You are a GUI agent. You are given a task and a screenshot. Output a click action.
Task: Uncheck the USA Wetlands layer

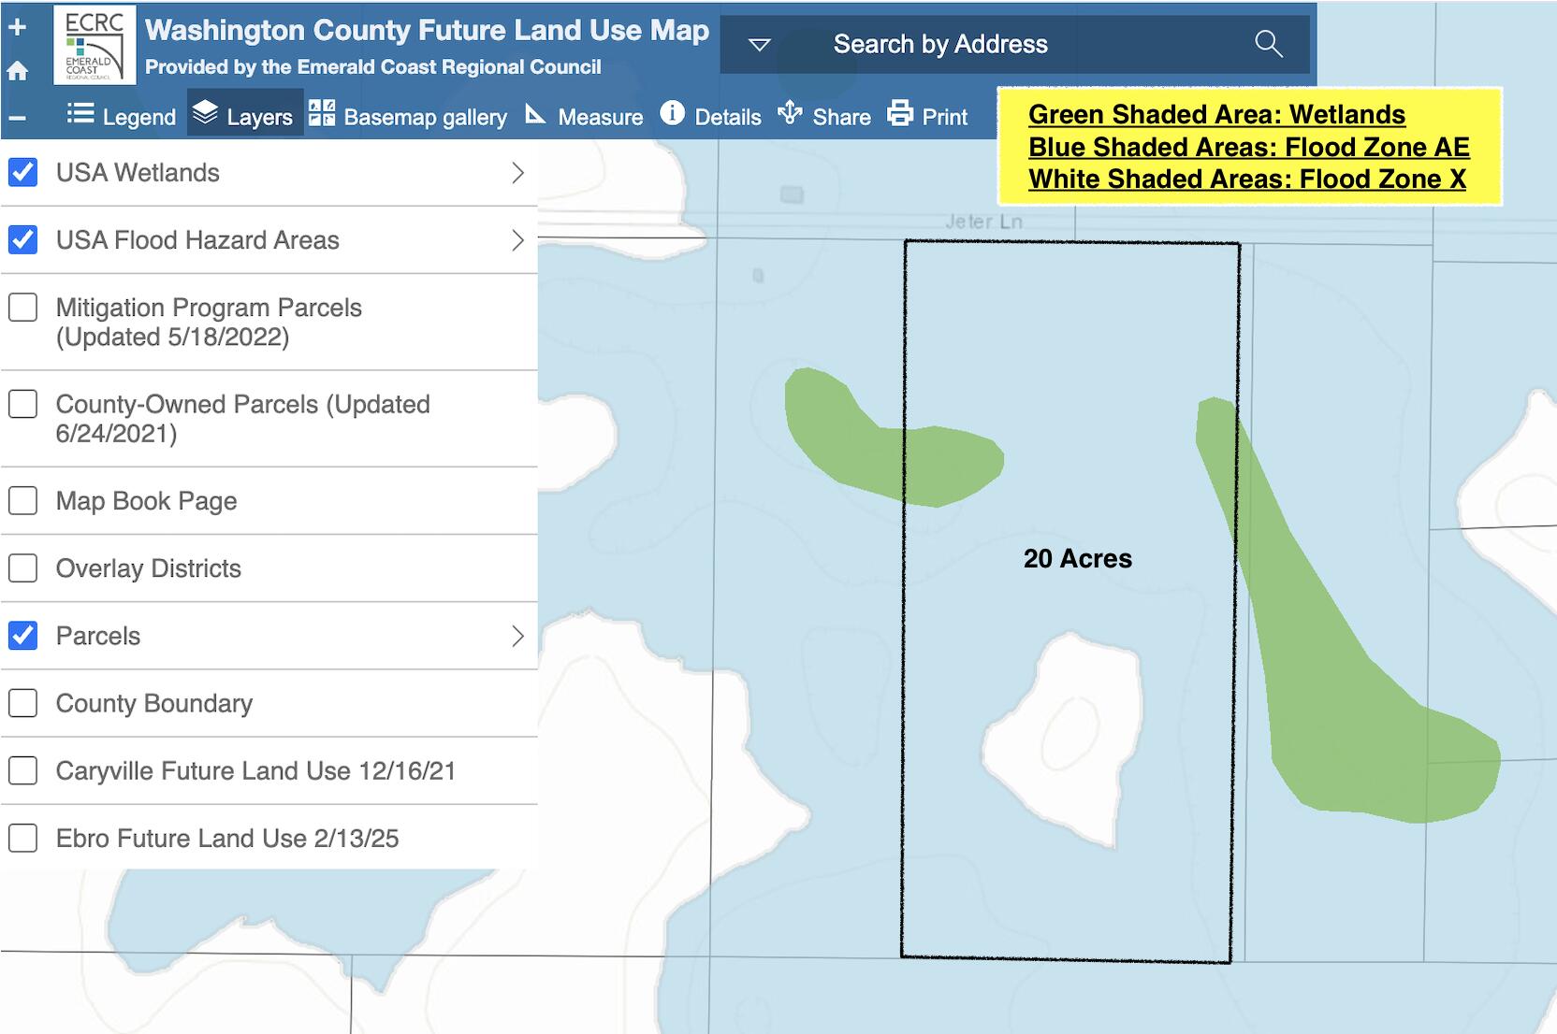click(23, 173)
